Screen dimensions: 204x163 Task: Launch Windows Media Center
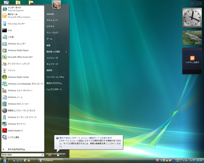tap(23, 77)
